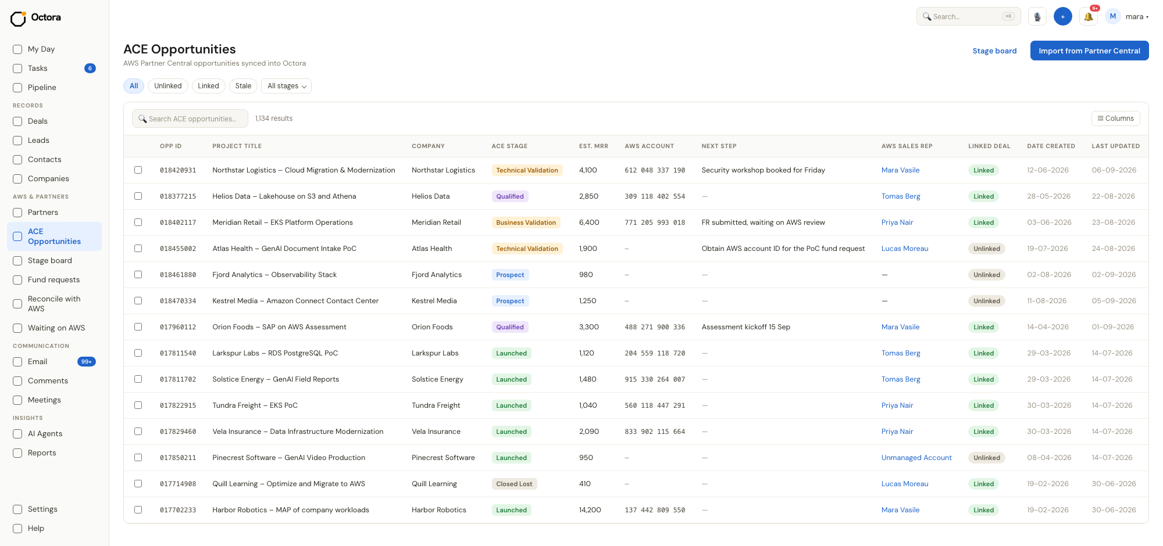Open the Stage board link beside the Import button
1163x546 pixels.
(x=994, y=51)
